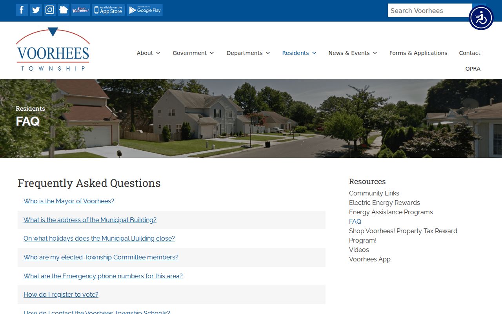Viewport: 502px width, 314px height.
Task: Open 'How do I register to vote?' question
Action: tap(61, 294)
